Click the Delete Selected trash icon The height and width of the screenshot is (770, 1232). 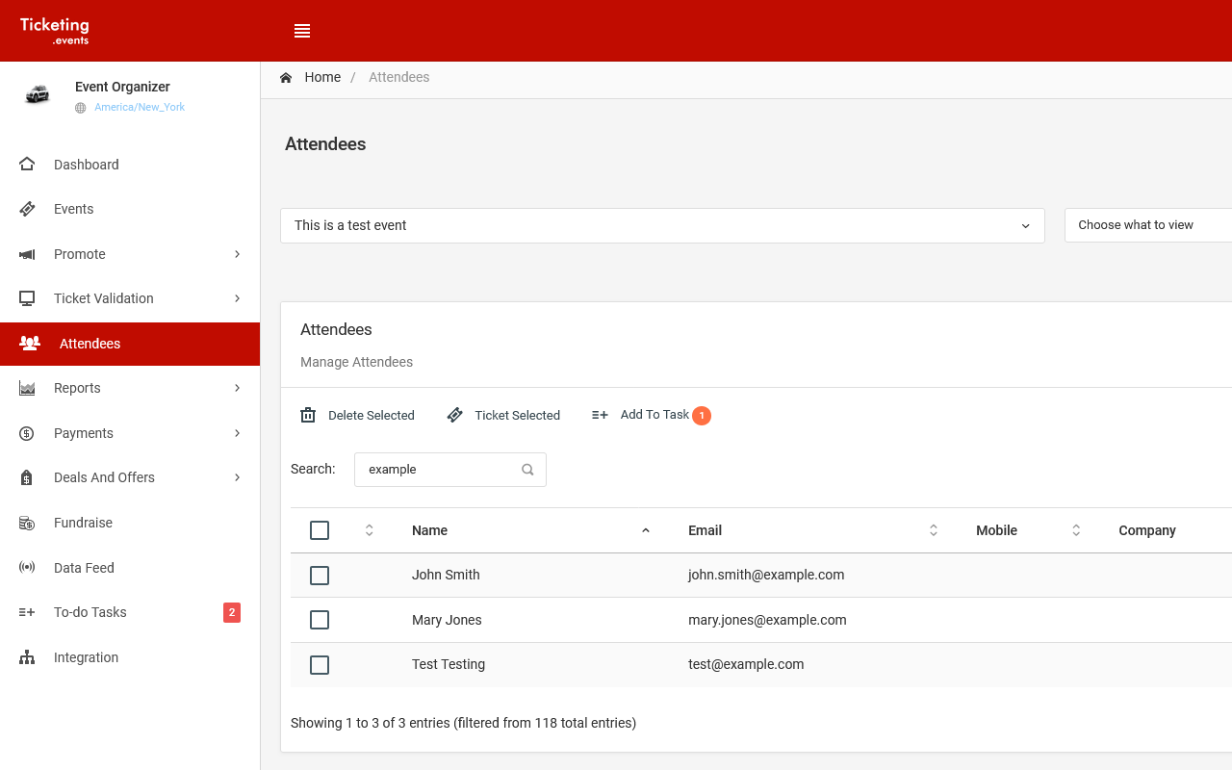[308, 415]
